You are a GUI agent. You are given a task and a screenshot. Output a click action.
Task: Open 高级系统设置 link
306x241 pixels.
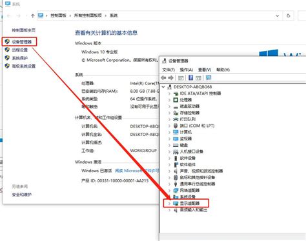(x=24, y=66)
